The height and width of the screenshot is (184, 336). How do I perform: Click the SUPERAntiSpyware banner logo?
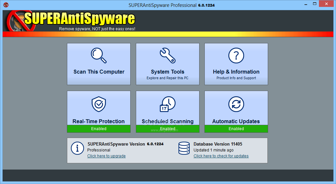click(71, 21)
